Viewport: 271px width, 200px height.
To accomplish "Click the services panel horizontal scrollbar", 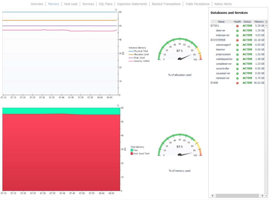I will [x=236, y=196].
